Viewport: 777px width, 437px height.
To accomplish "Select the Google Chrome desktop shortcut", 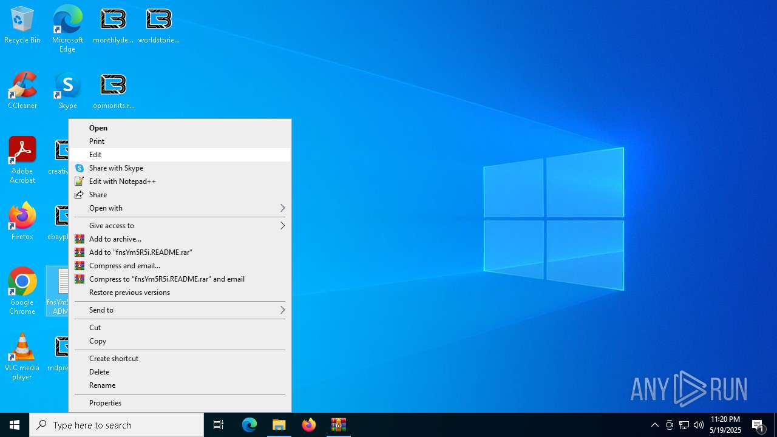I will click(x=22, y=291).
